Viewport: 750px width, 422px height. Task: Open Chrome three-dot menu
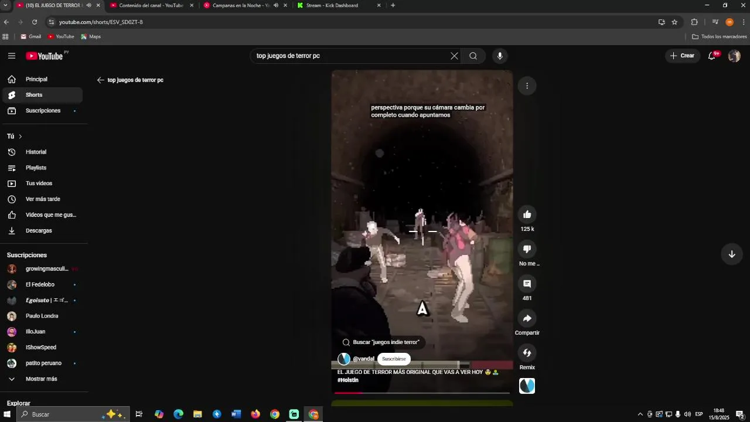[744, 22]
